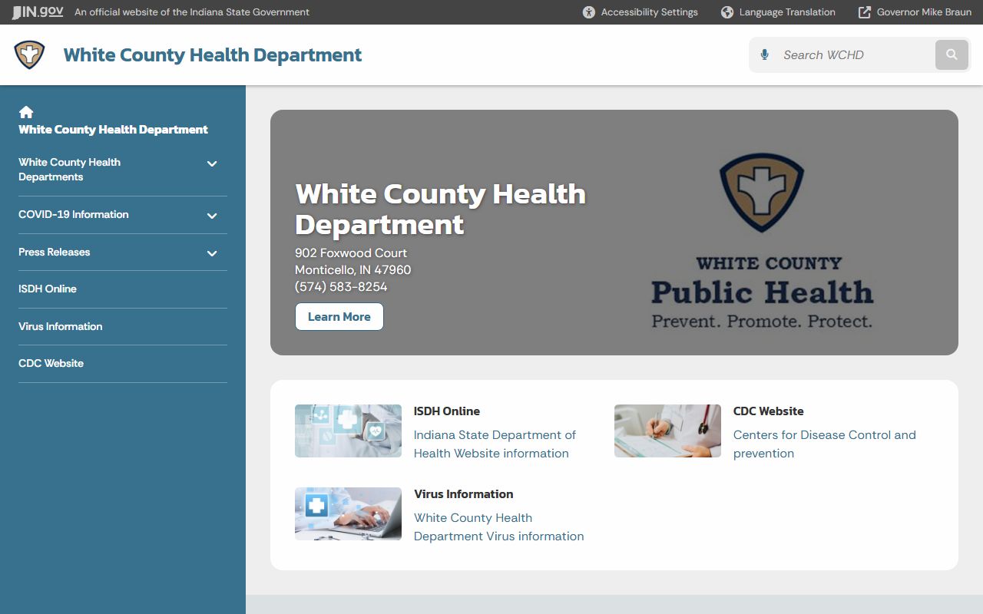
Task: Activate the microphone voice search icon
Action: [x=764, y=54]
